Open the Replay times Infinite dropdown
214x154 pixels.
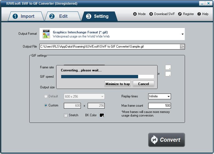click(159, 97)
